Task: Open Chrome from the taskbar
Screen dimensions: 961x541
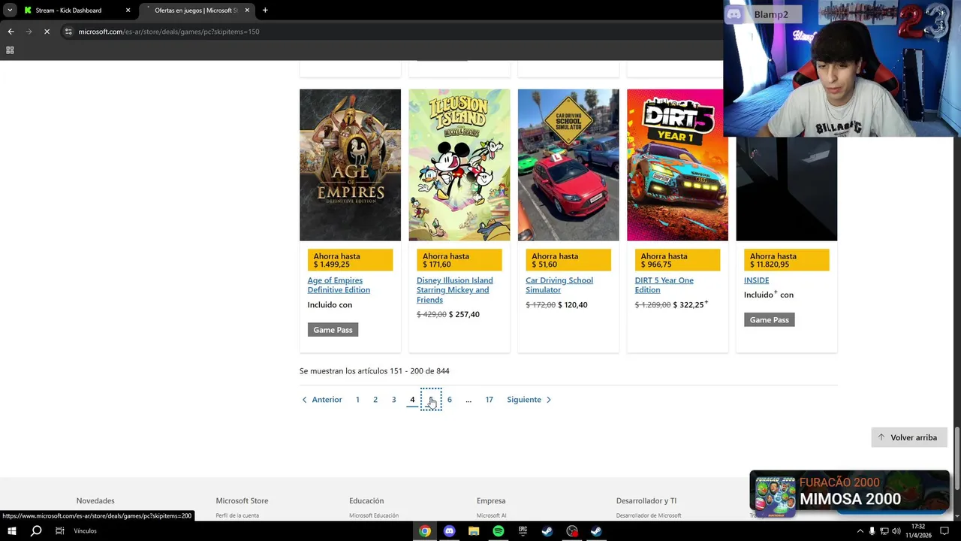Action: [x=425, y=530]
